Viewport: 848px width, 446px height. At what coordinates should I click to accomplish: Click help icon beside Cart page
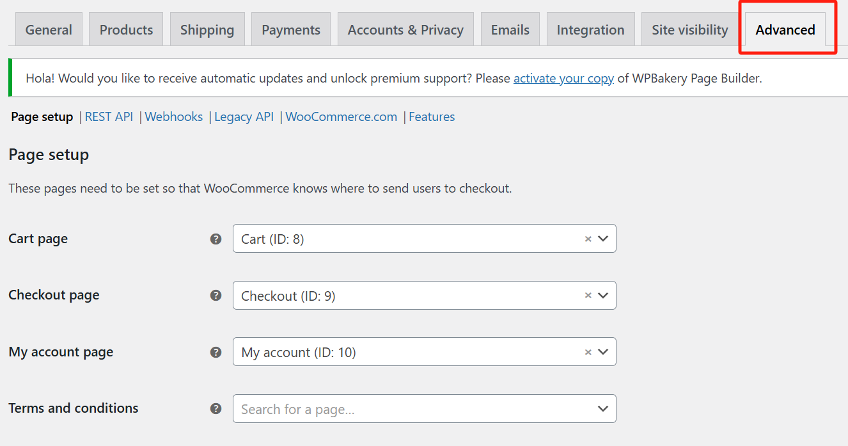click(x=216, y=239)
